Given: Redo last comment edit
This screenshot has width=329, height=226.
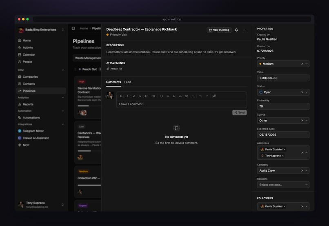Looking at the screenshot, I should (207, 96).
